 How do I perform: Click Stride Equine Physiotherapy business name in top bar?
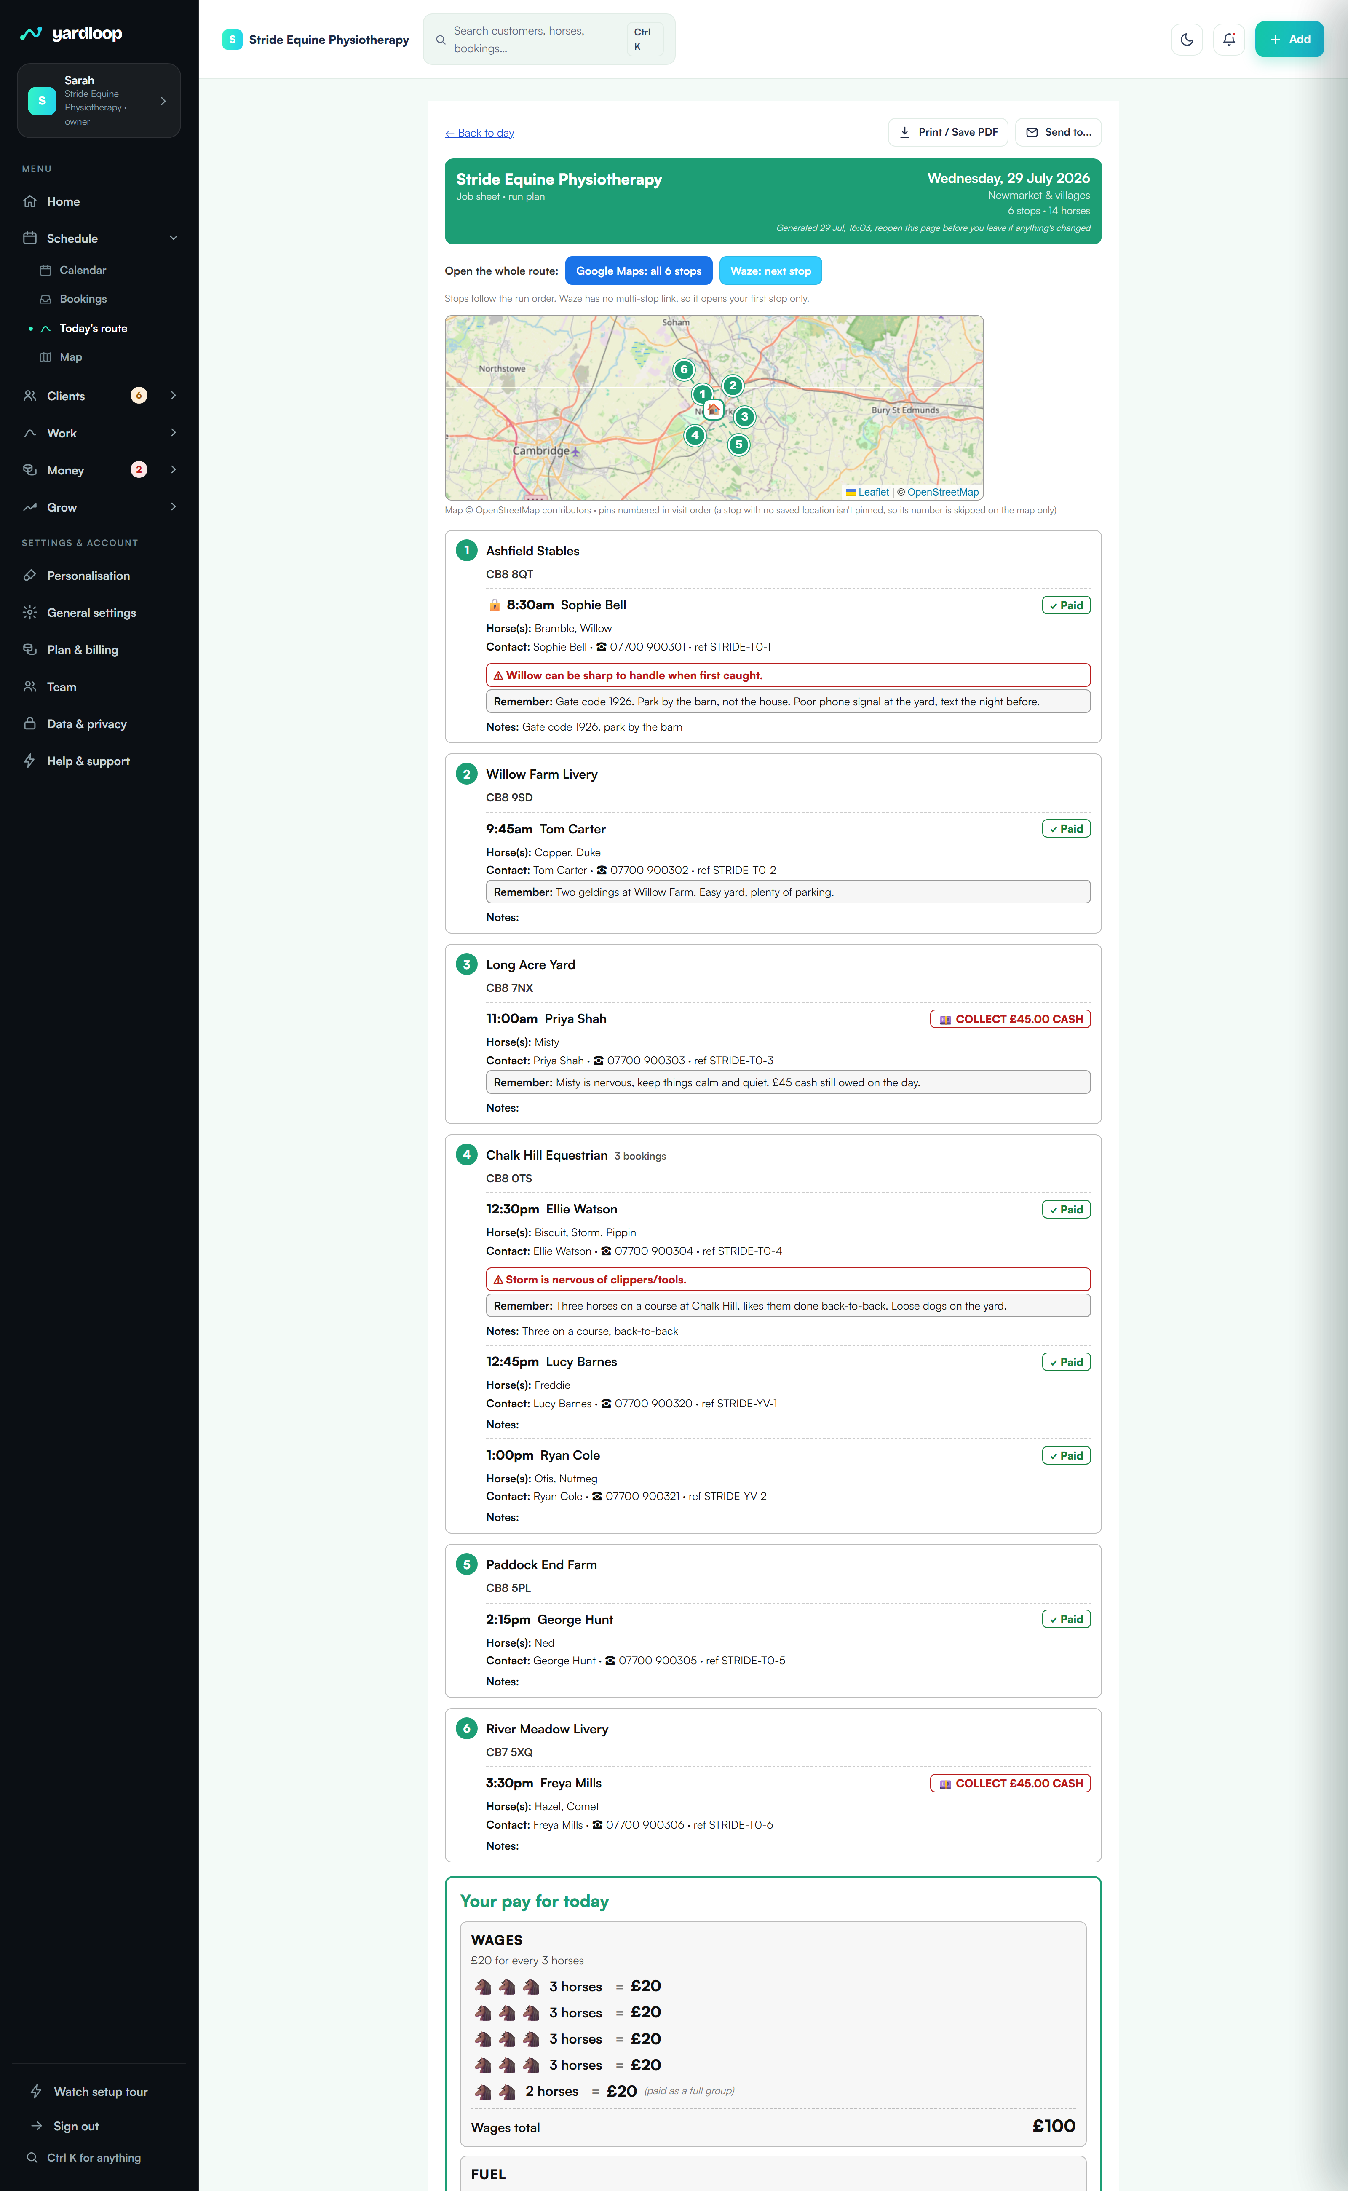tap(329, 39)
